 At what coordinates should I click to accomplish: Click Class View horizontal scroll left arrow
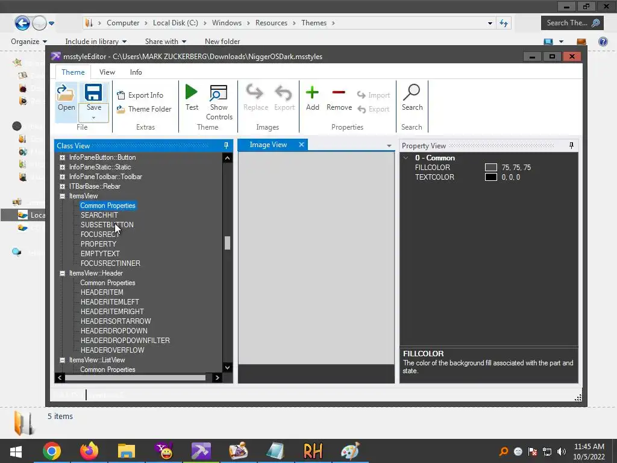[60, 378]
